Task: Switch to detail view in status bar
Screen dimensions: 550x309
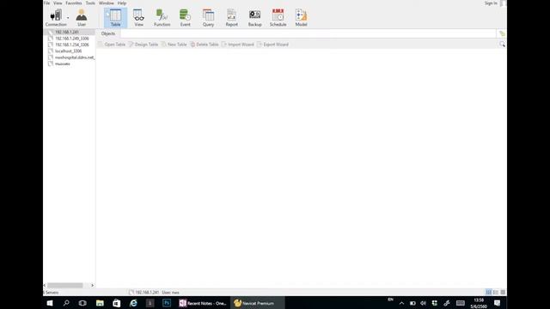Action: [496, 292]
